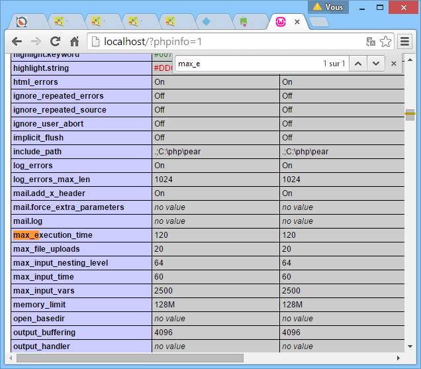Screen dimensions: 421x369
Task: Bookmark page with the star icon
Action: coord(385,42)
